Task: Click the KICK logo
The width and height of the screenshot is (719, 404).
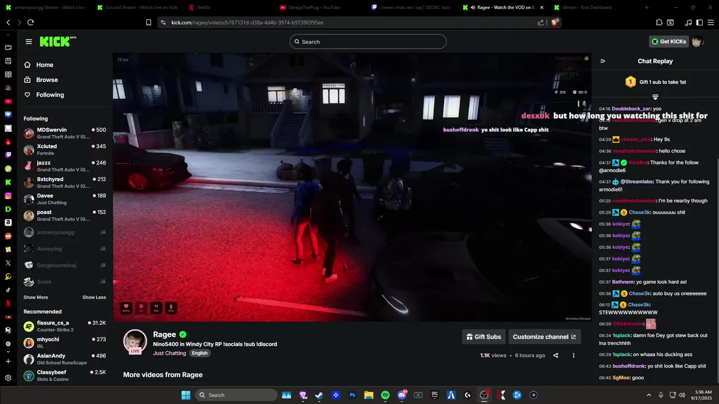Action: 58,42
